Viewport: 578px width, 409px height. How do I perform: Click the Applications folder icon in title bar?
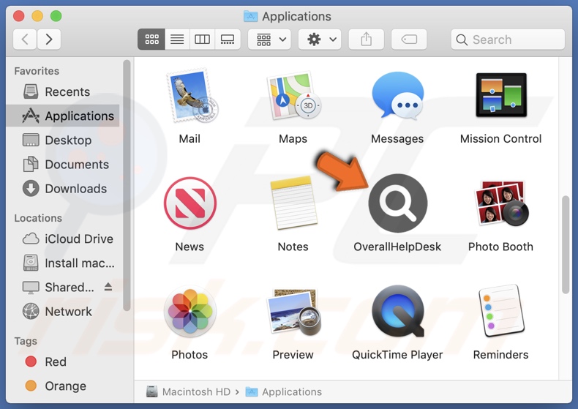pos(251,16)
